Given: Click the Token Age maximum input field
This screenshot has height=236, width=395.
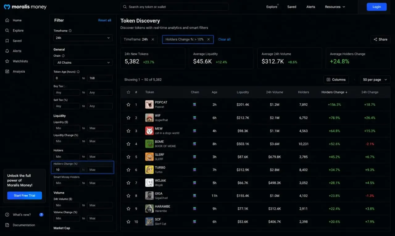Looking at the screenshot, I should pos(100,78).
